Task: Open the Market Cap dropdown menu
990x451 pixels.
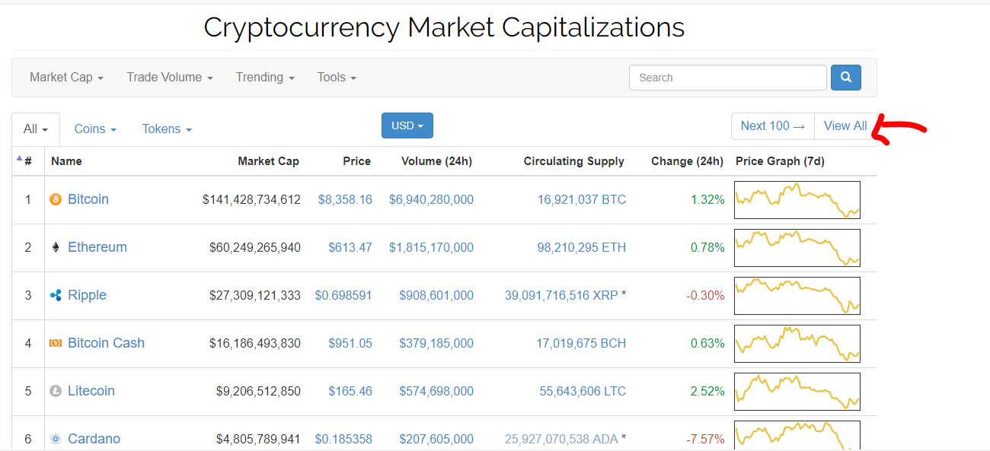Action: 66,78
